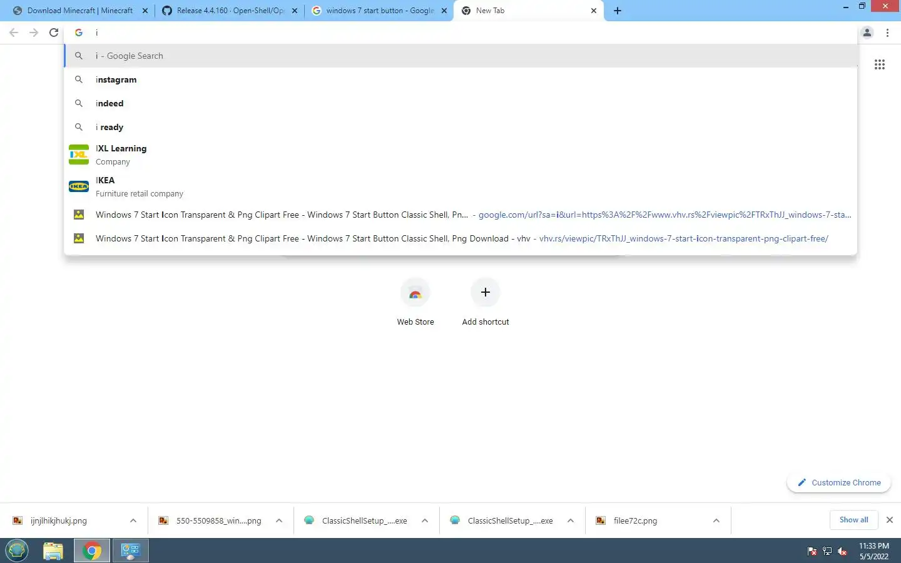Choose the 'i ready' search suggestion

click(x=461, y=127)
